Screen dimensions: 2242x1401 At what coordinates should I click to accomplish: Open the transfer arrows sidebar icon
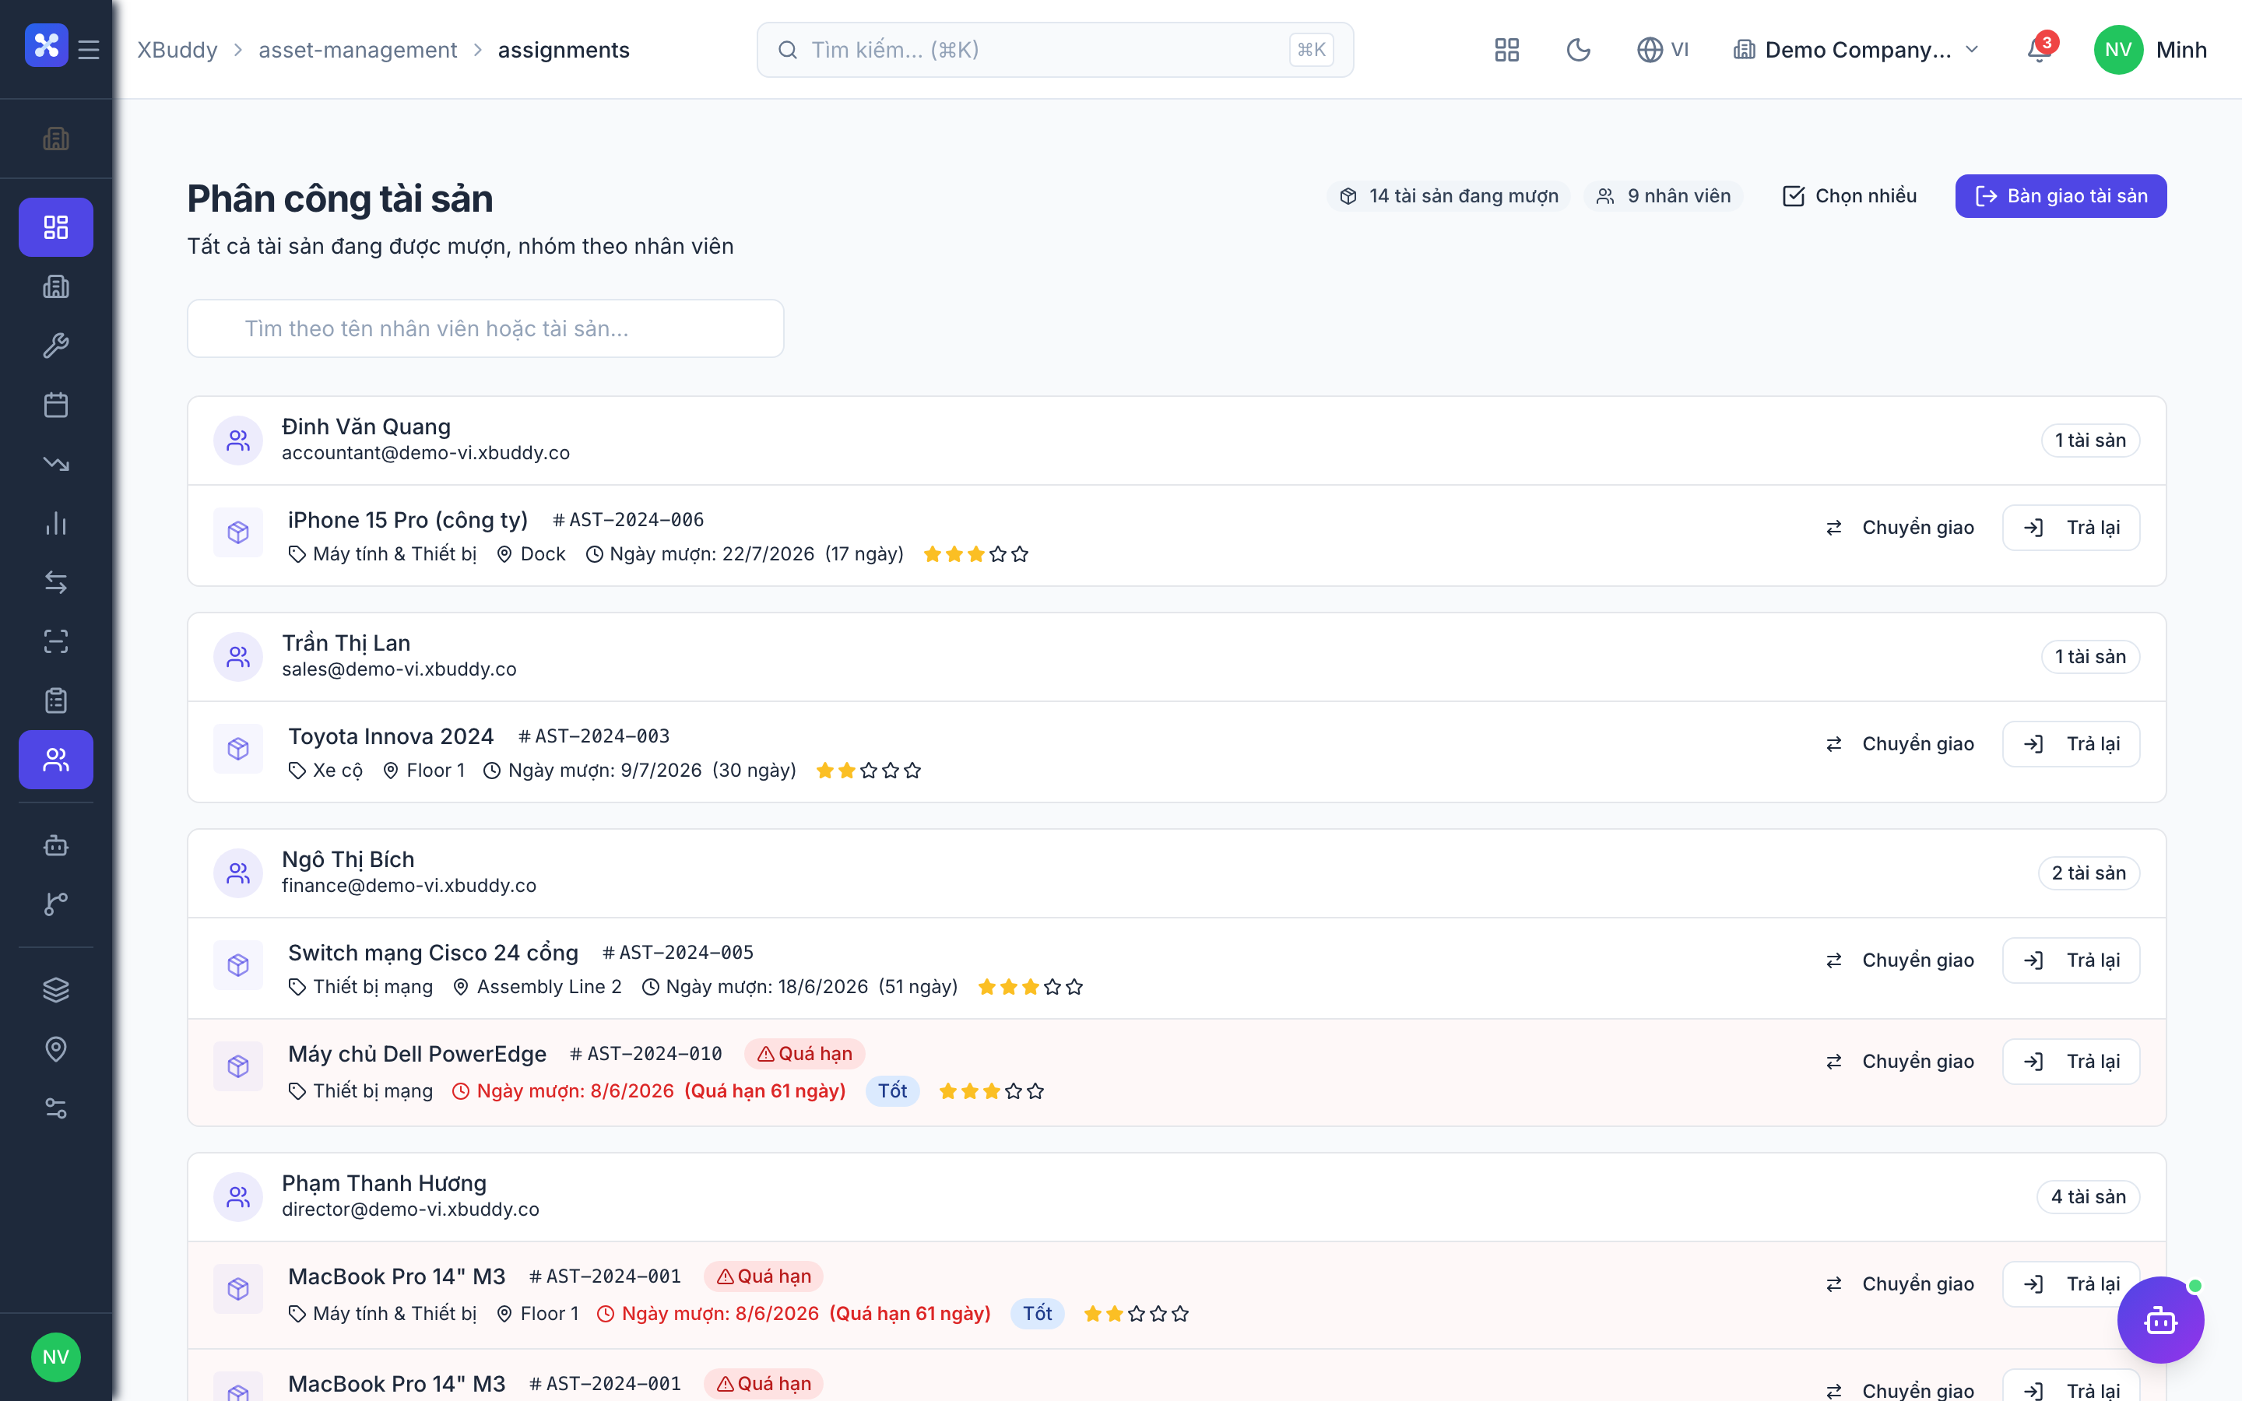(x=57, y=583)
